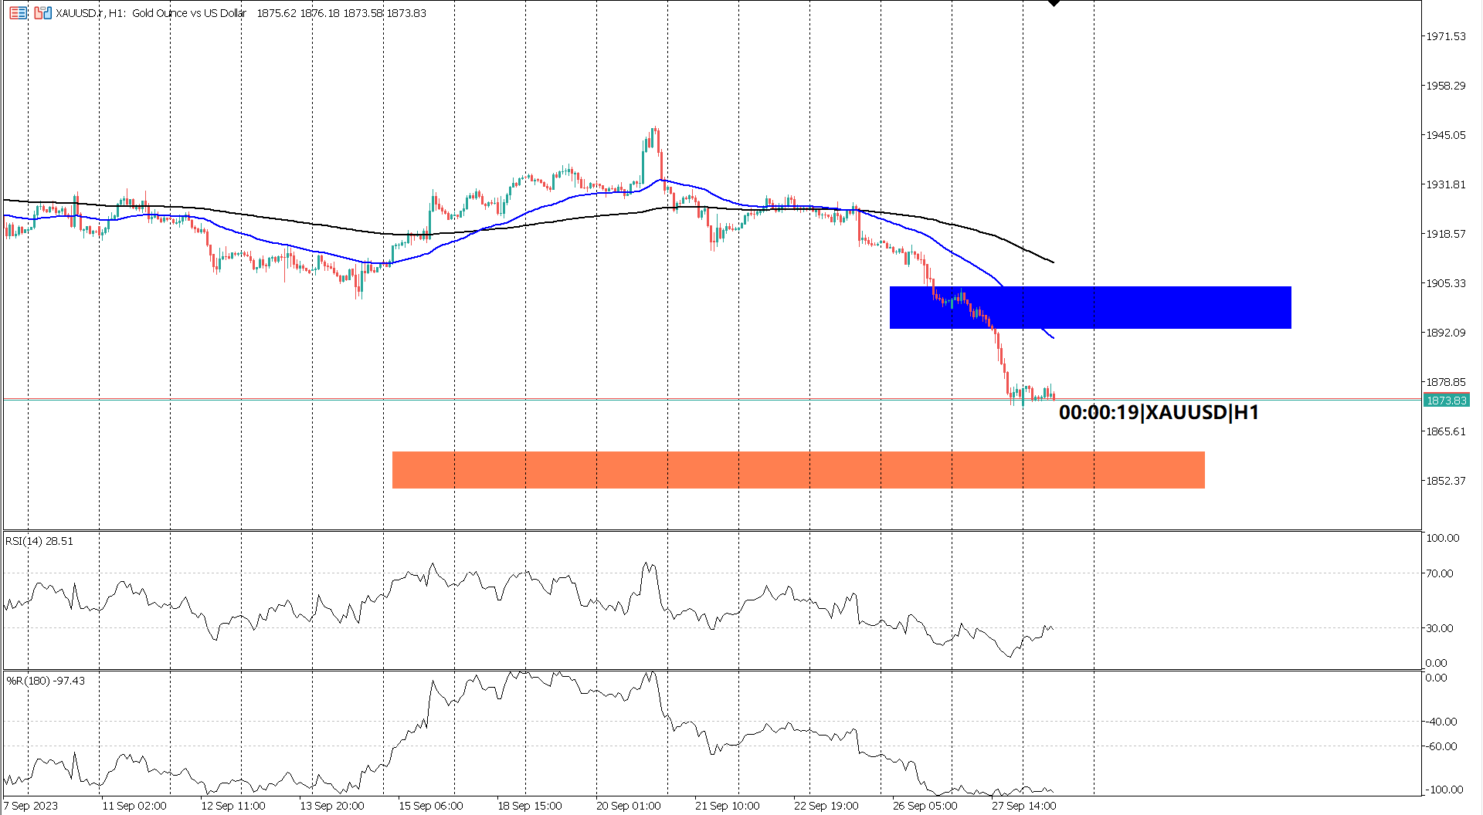Image resolution: width=1483 pixels, height=815 pixels.
Task: Click the 30.00 level in RSI pane
Action: click(x=1441, y=628)
